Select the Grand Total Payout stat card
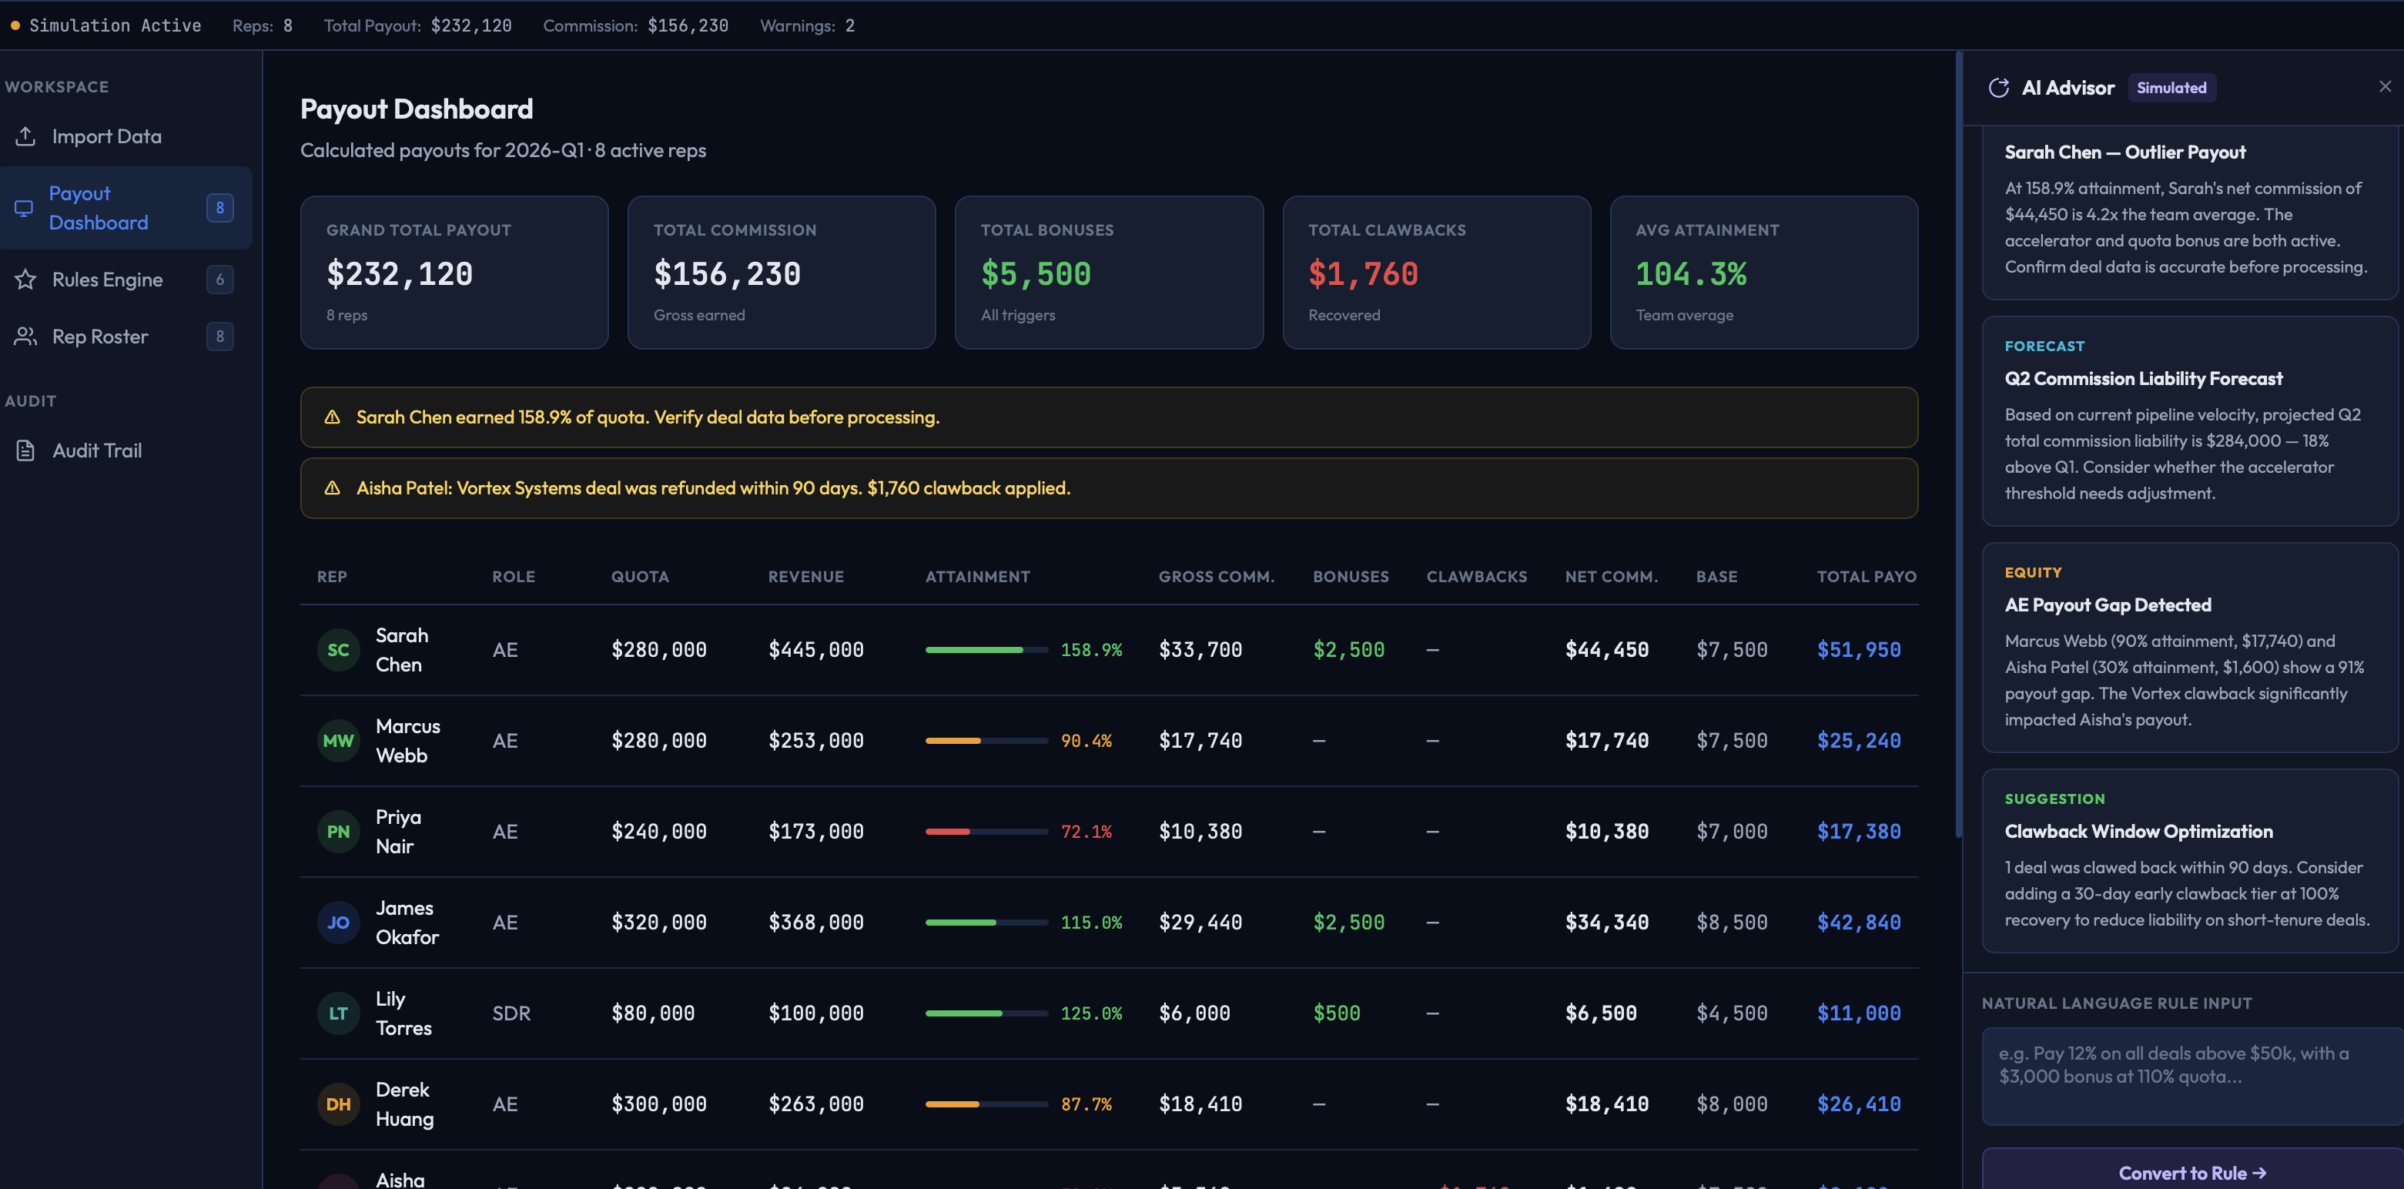The width and height of the screenshot is (2404, 1189). click(x=454, y=273)
